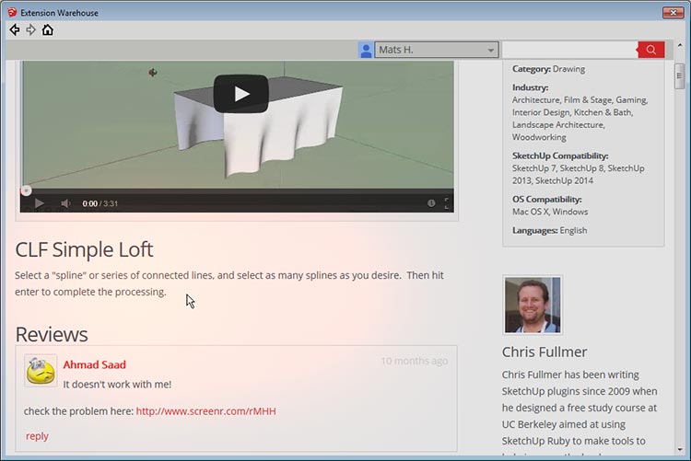Click the draped table video thumbnail
Viewport: 691px width, 461px height.
(237, 124)
